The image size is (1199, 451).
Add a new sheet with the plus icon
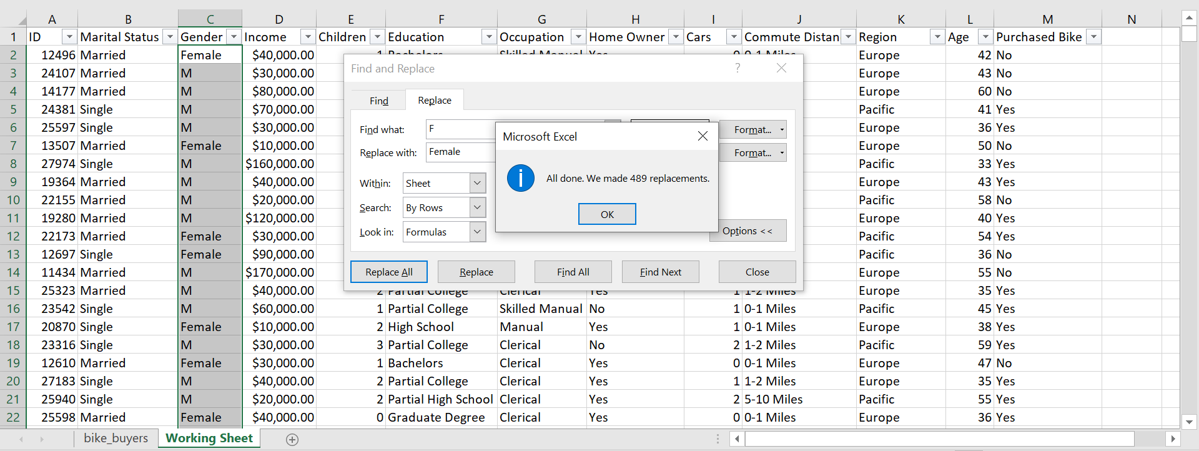292,439
